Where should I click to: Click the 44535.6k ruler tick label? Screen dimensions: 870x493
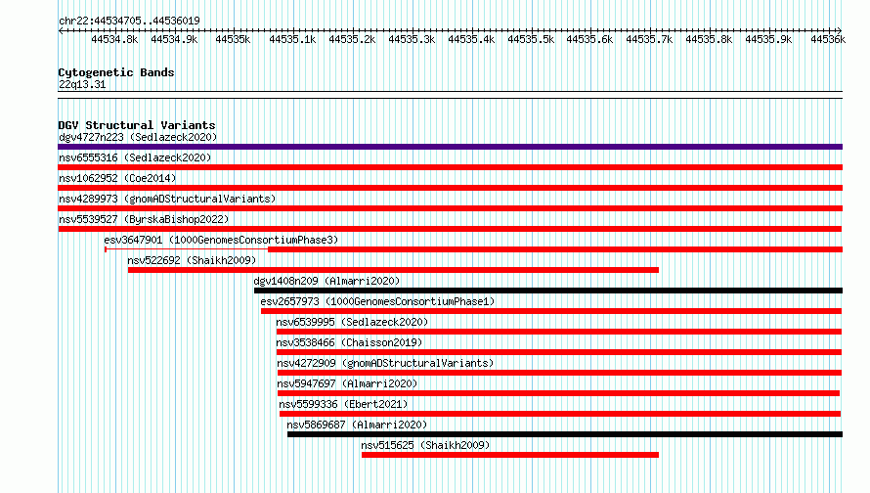pyautogui.click(x=589, y=39)
